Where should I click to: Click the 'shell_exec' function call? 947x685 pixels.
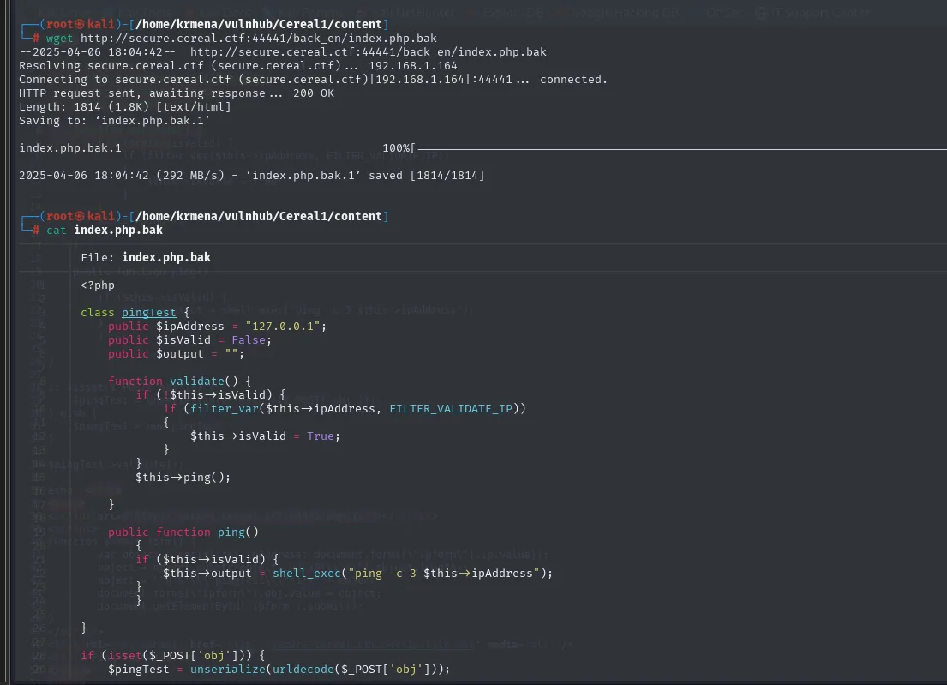pos(306,574)
